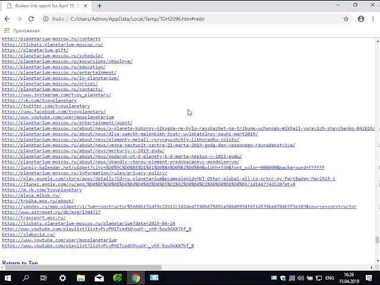380x285 pixels.
Task: Open a new browser tab
Action: coord(99,6)
